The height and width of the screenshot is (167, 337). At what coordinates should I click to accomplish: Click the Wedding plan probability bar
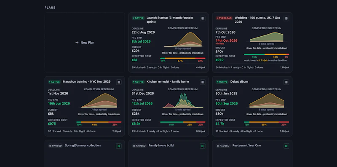[267, 54]
